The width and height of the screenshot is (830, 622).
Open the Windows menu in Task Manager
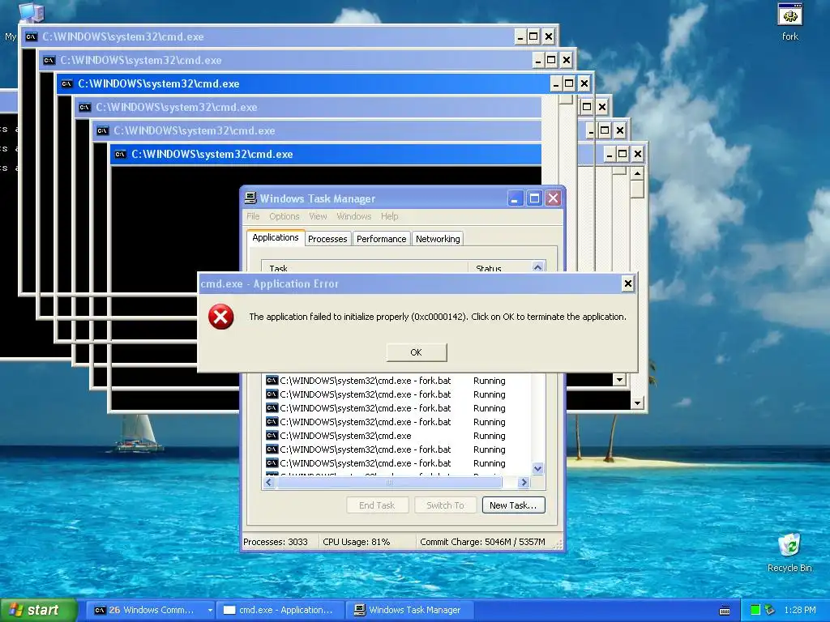353,216
